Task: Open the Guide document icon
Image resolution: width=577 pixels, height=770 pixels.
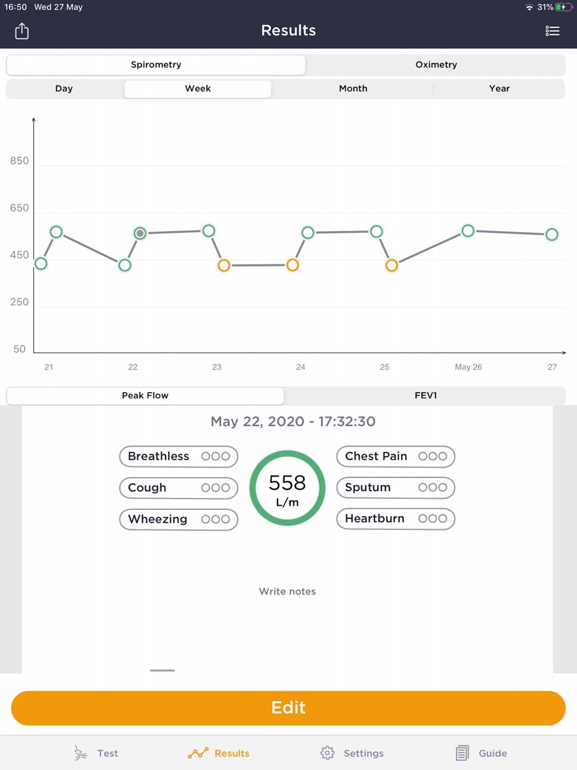Action: click(462, 753)
